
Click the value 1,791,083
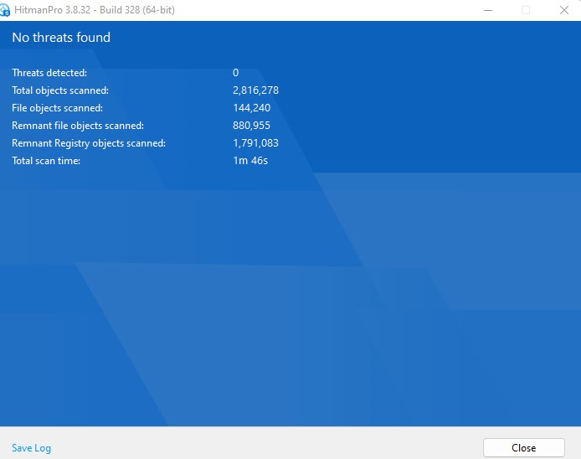pyautogui.click(x=255, y=143)
